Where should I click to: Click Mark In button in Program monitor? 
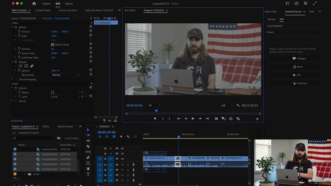(162, 119)
